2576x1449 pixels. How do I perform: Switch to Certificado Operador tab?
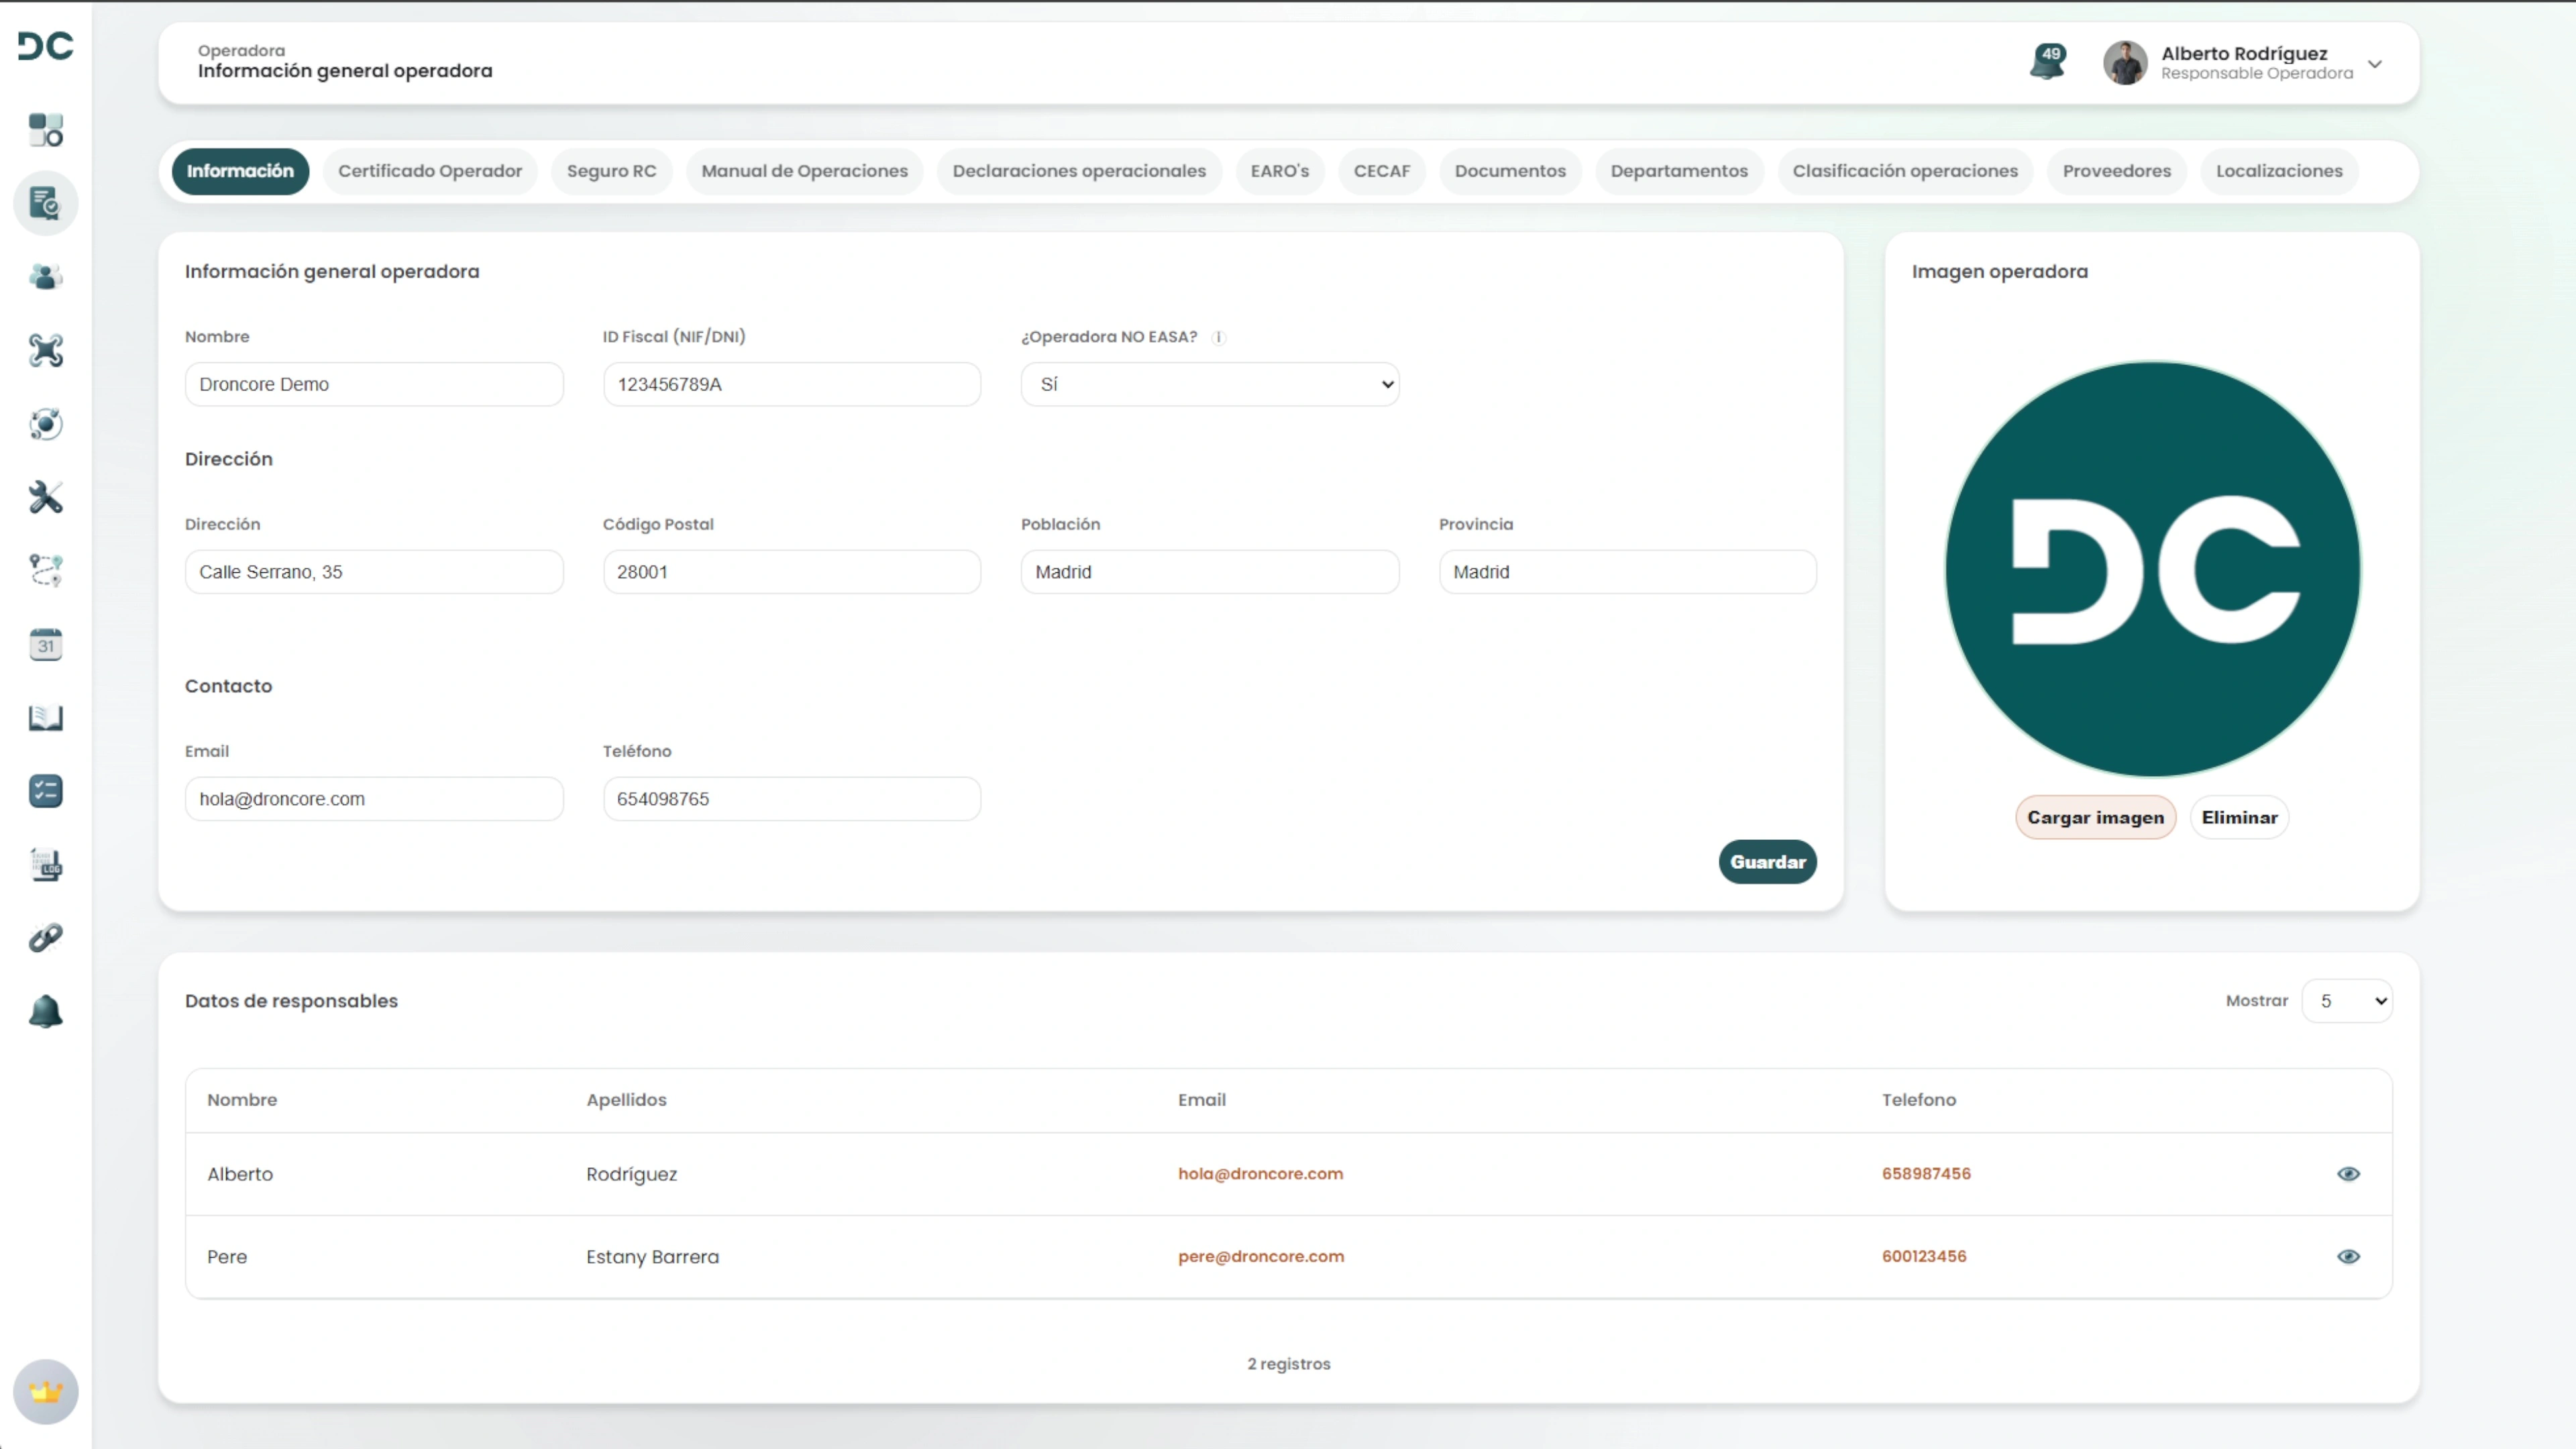pos(430,171)
